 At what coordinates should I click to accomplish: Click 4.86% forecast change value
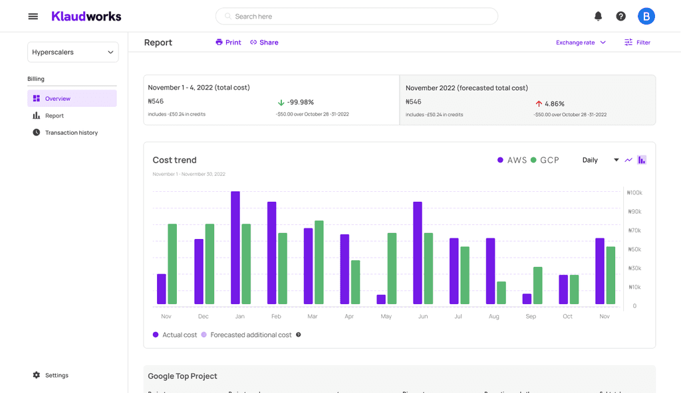555,104
